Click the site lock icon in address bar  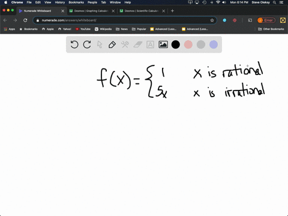38,20
